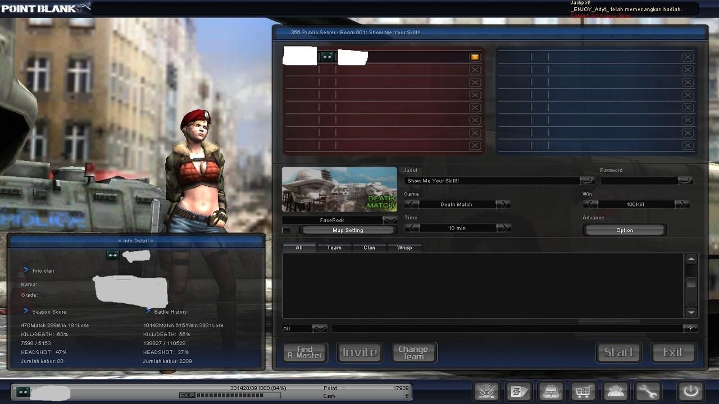Screen dimensions: 719x404
Task: Click the Point Blank logo
Action: coord(45,8)
